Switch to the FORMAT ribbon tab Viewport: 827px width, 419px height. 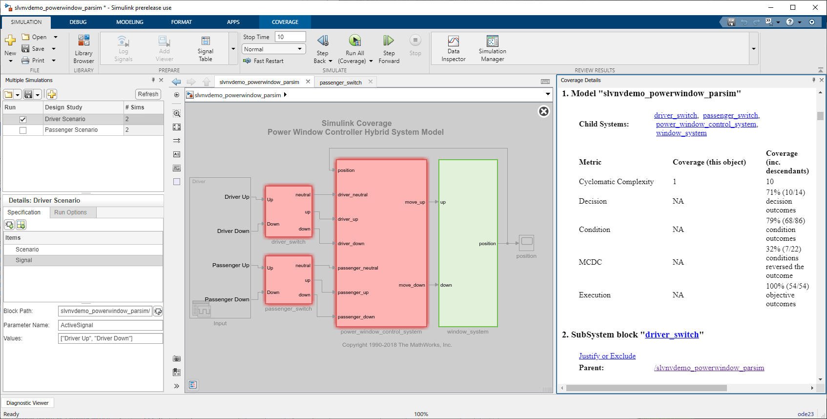point(182,22)
